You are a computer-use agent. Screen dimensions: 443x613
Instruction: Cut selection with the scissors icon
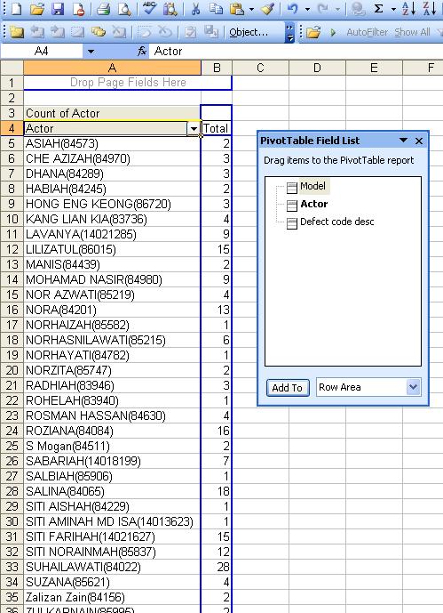point(195,9)
